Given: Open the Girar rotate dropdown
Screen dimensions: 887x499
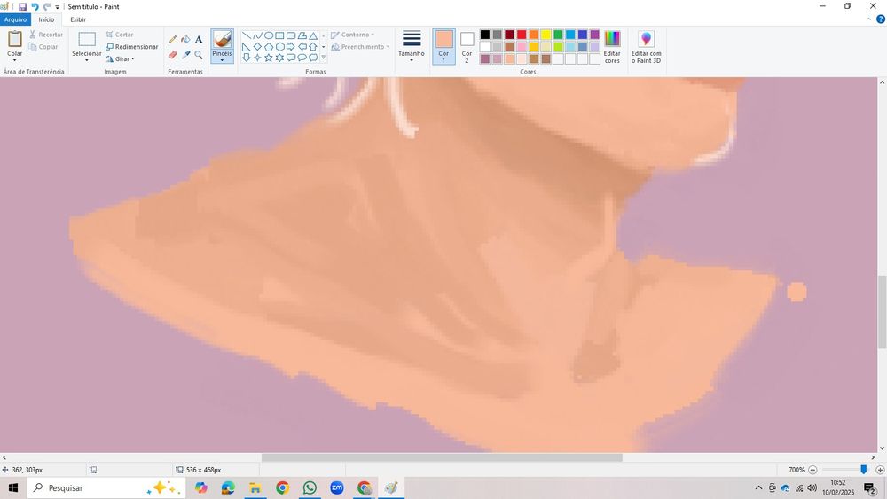Looking at the screenshot, I should coord(121,58).
